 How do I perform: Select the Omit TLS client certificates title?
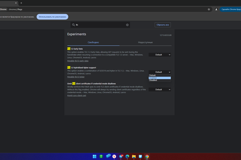coord(92,84)
